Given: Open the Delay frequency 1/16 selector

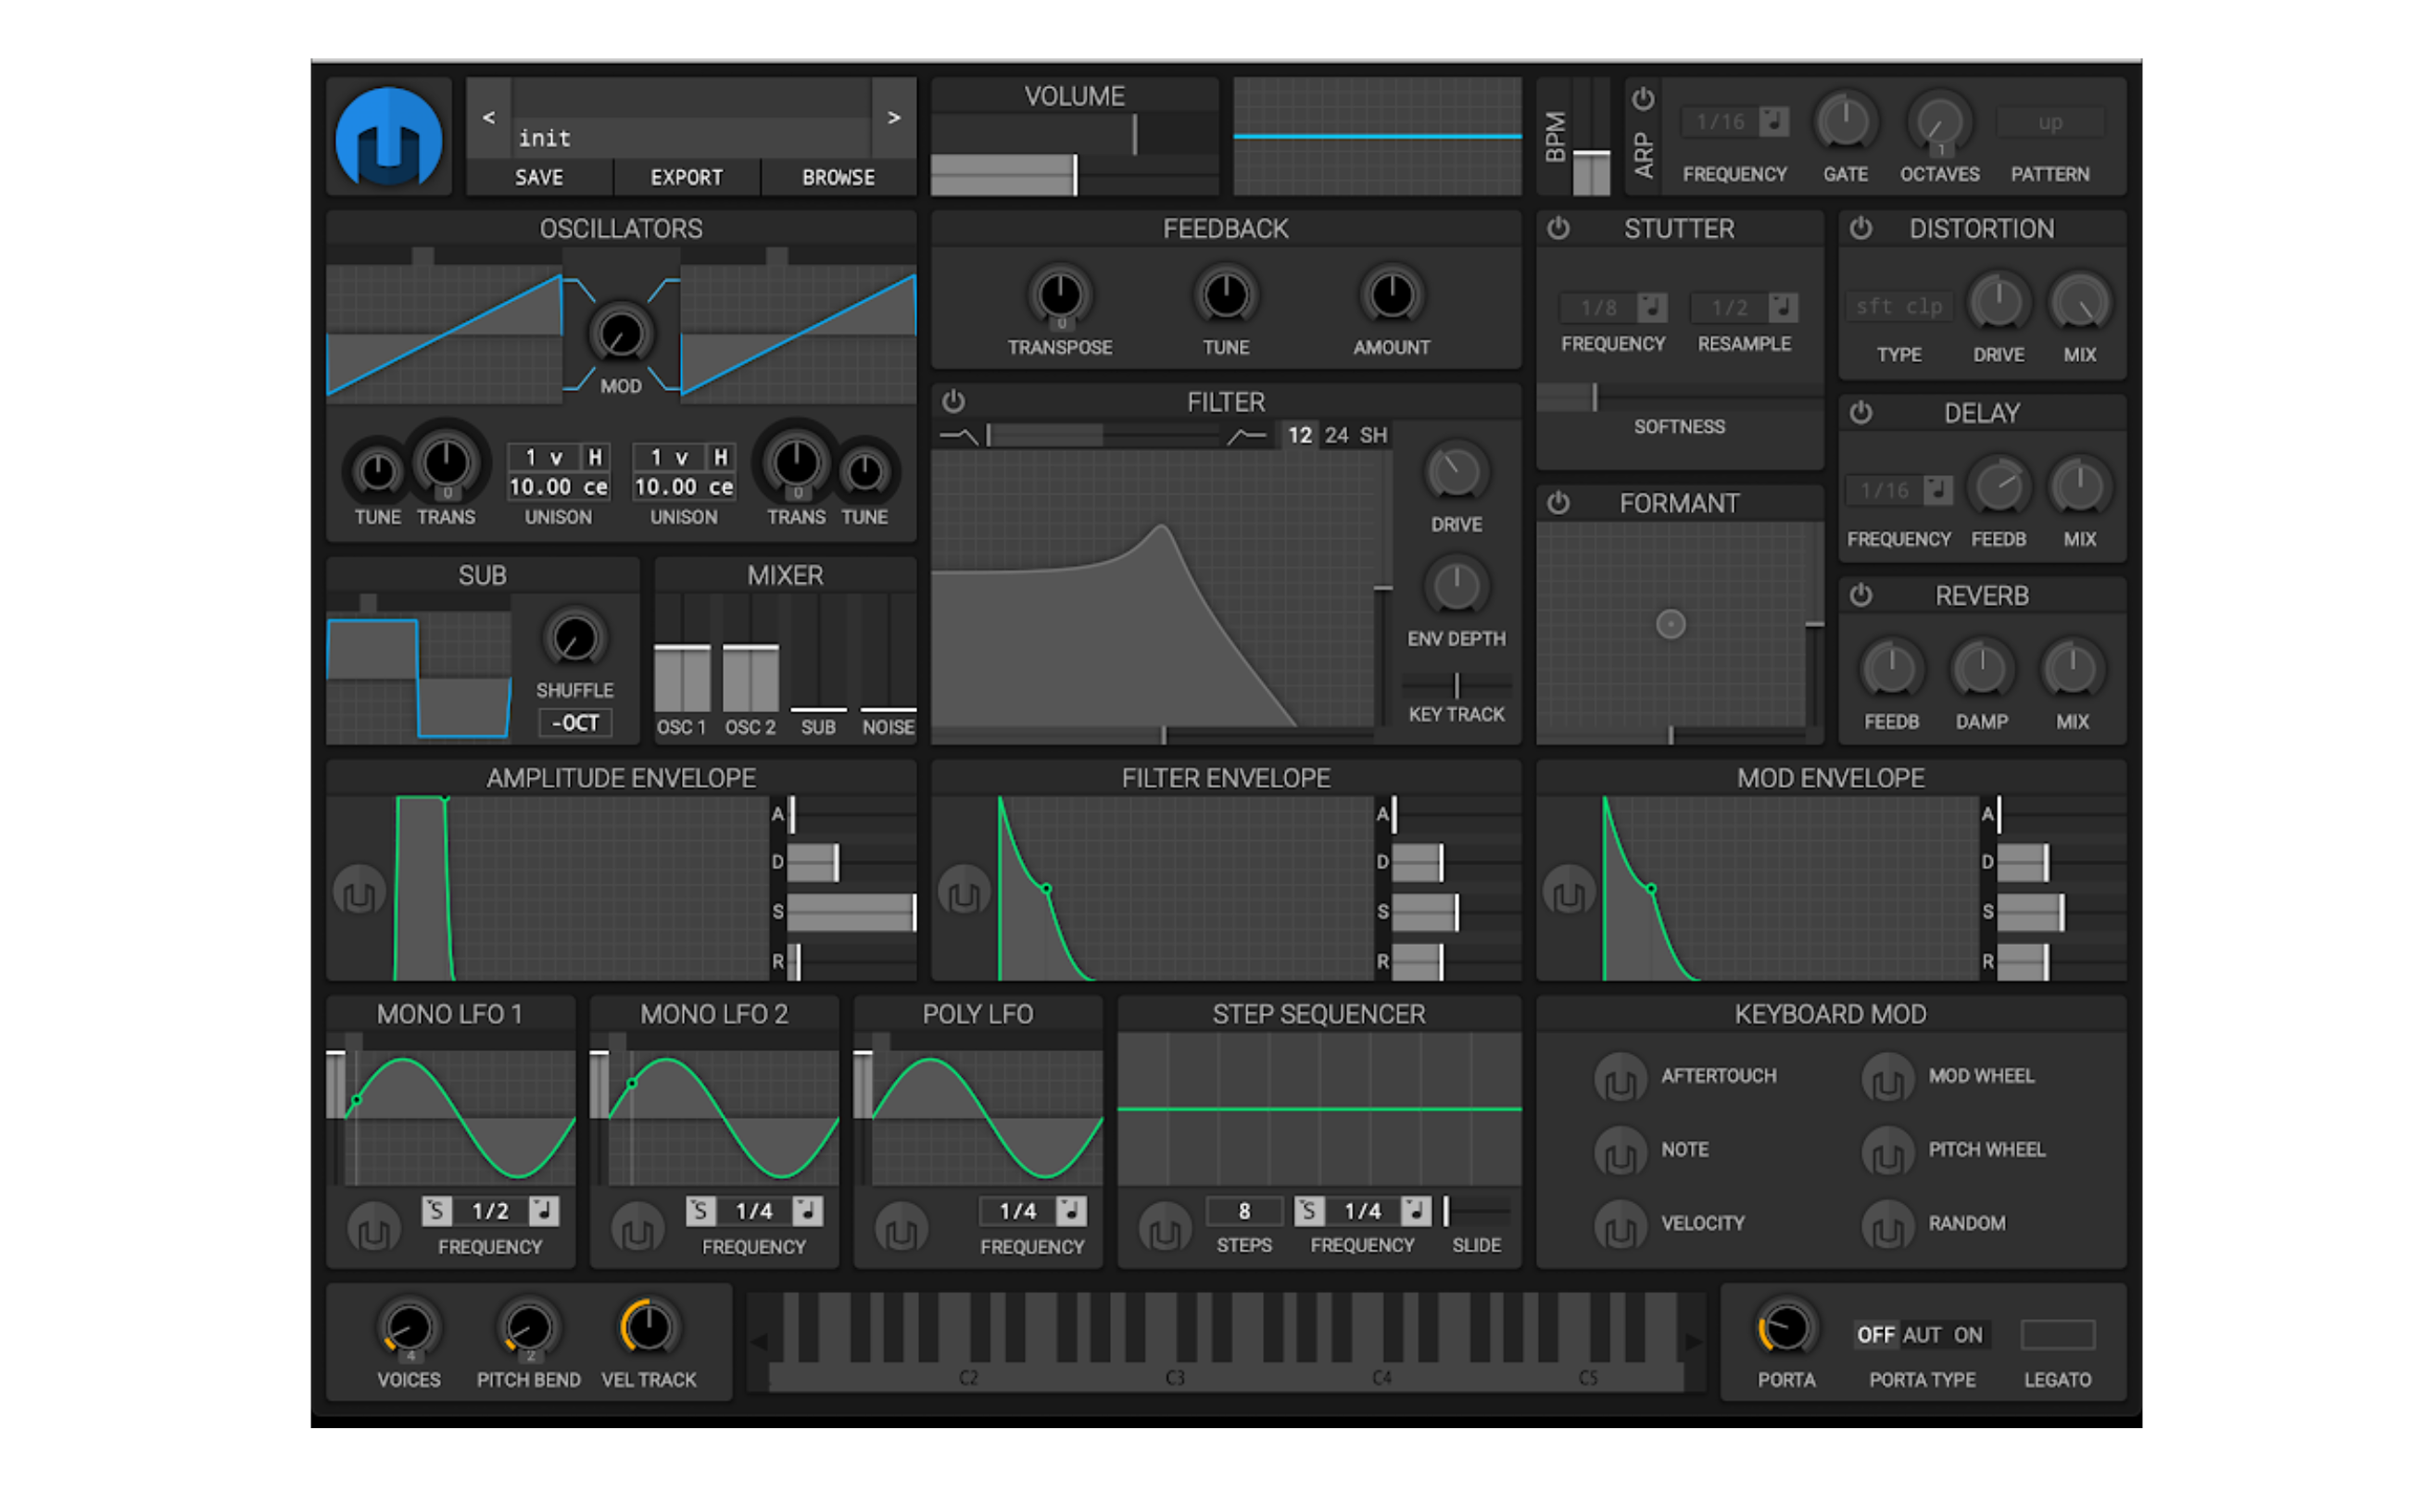Looking at the screenshot, I should click(1885, 490).
